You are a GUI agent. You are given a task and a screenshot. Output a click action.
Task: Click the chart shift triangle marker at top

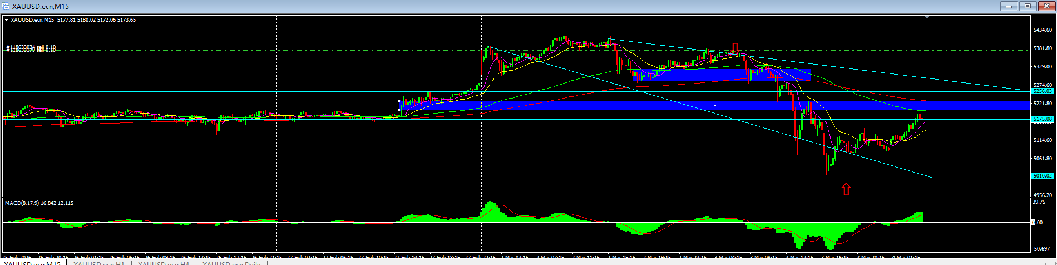click(x=926, y=17)
